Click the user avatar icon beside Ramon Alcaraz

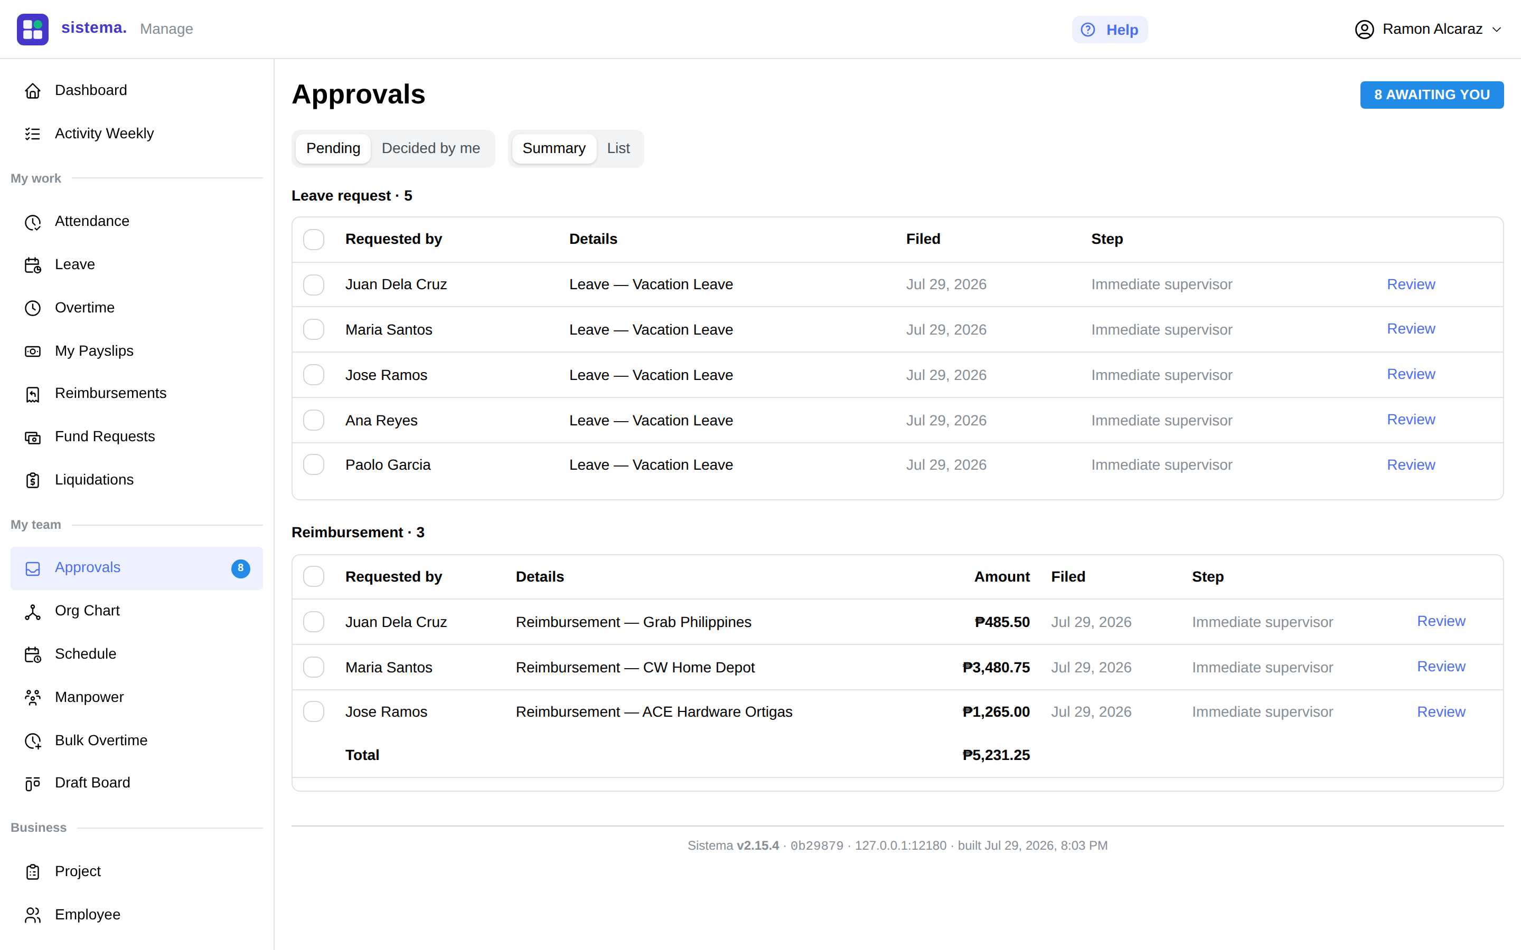(x=1364, y=30)
